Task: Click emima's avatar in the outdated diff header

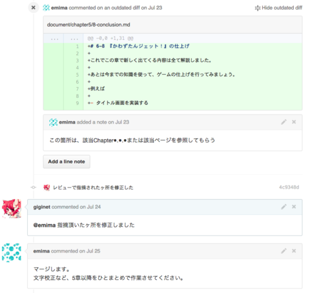Action: (46, 8)
